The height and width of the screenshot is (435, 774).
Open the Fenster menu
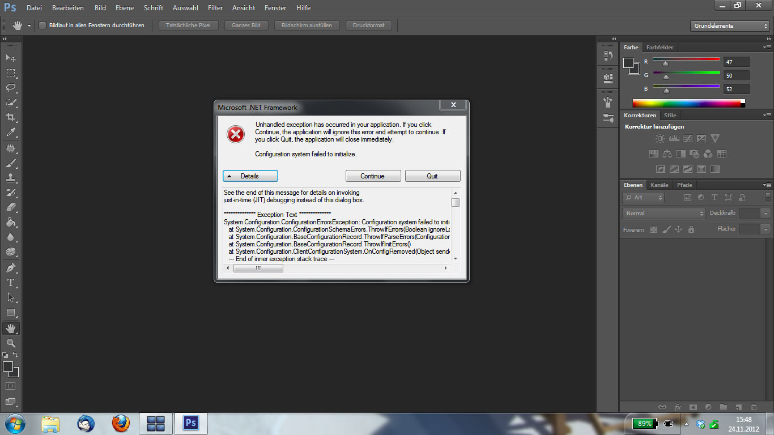click(275, 8)
